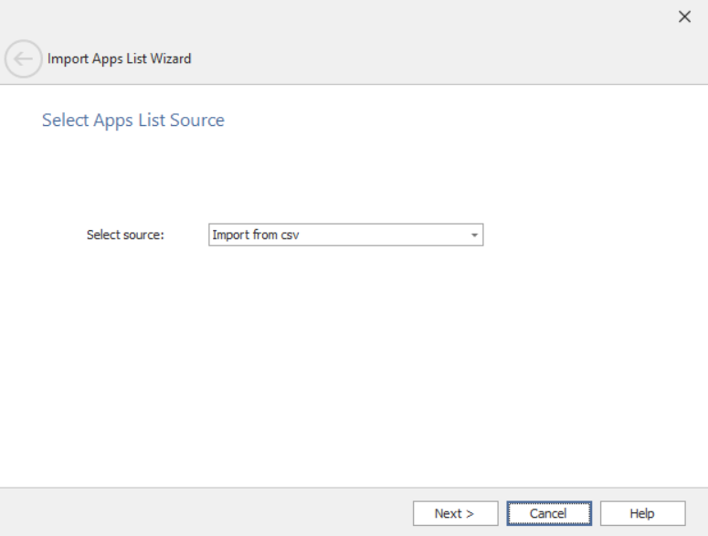Screen dimensions: 708x536
Task: Open Help for this wizard
Action: (642, 513)
